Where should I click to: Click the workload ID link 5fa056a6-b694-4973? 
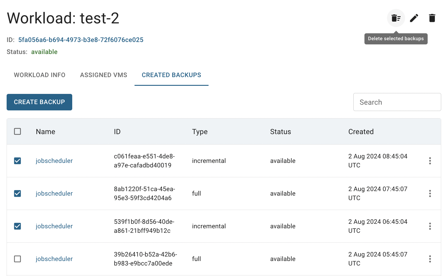(x=81, y=40)
